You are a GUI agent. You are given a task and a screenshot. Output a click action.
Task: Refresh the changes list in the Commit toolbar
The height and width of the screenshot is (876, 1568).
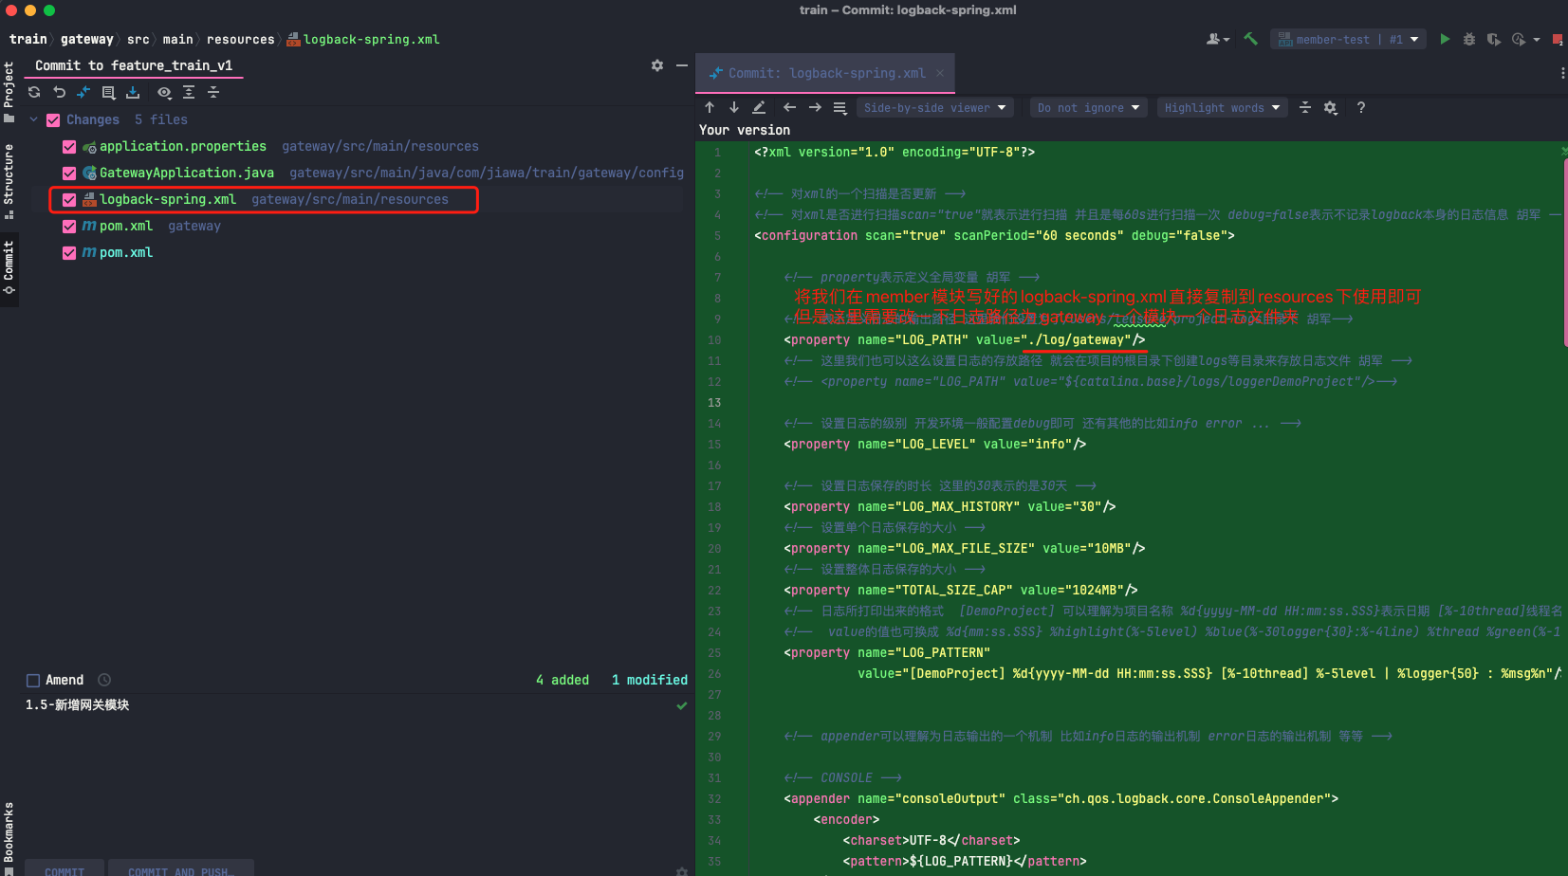(x=34, y=92)
